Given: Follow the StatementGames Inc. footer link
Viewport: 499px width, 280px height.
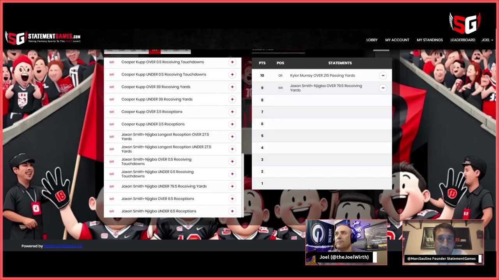Looking at the screenshot, I should pos(63,246).
